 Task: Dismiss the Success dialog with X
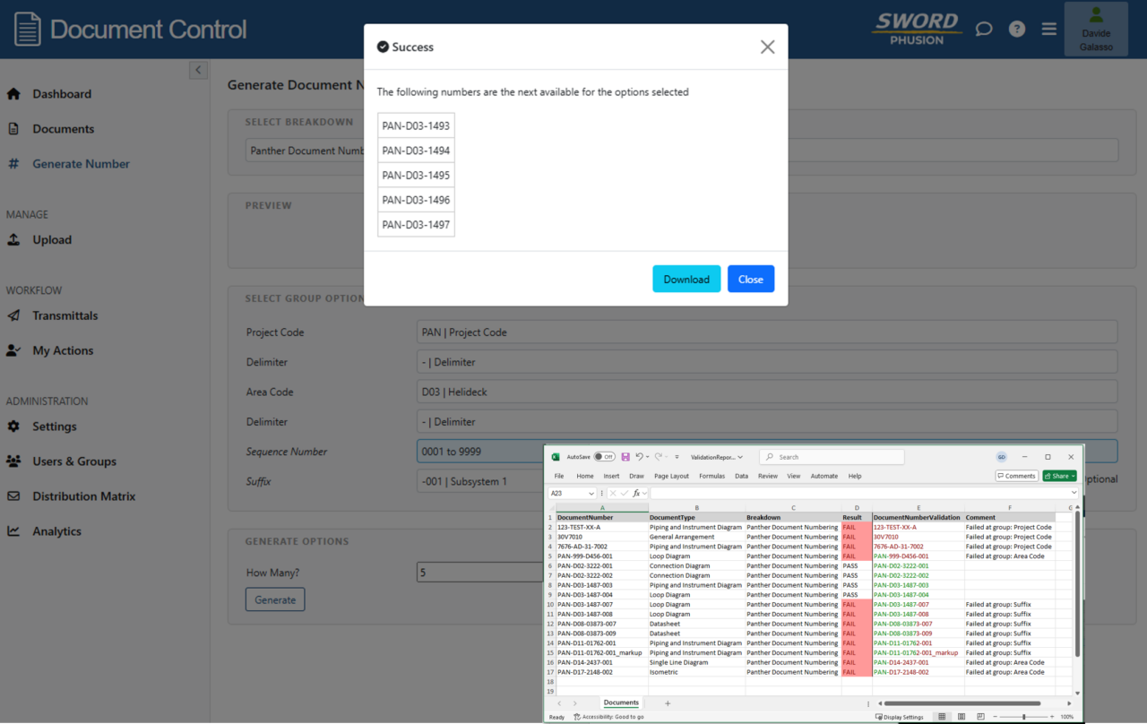coord(767,47)
